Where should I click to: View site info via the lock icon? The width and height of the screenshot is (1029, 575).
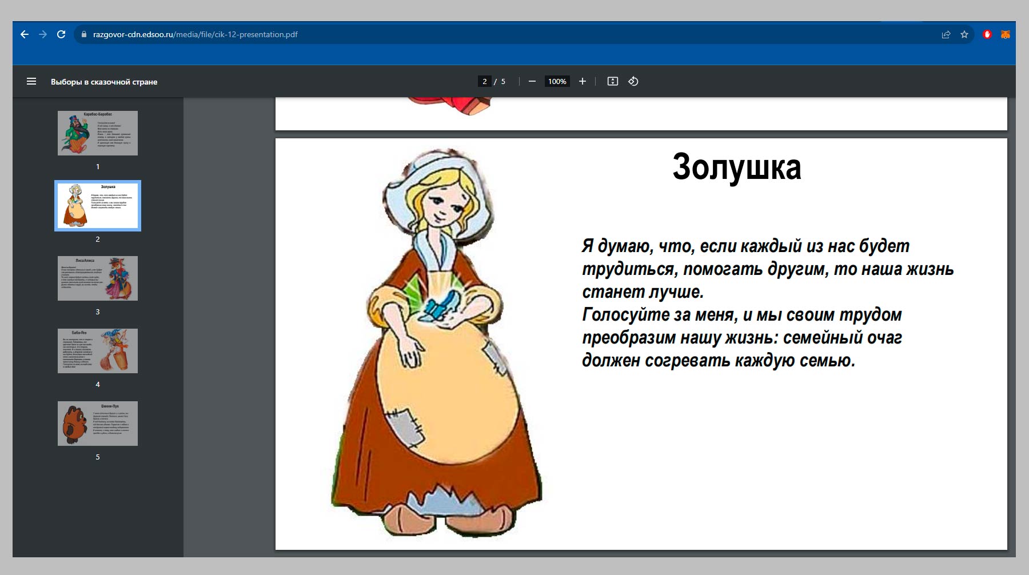[x=83, y=34]
